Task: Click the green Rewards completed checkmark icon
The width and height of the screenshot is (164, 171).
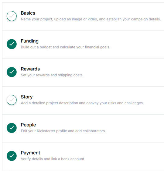Action: click(x=12, y=72)
